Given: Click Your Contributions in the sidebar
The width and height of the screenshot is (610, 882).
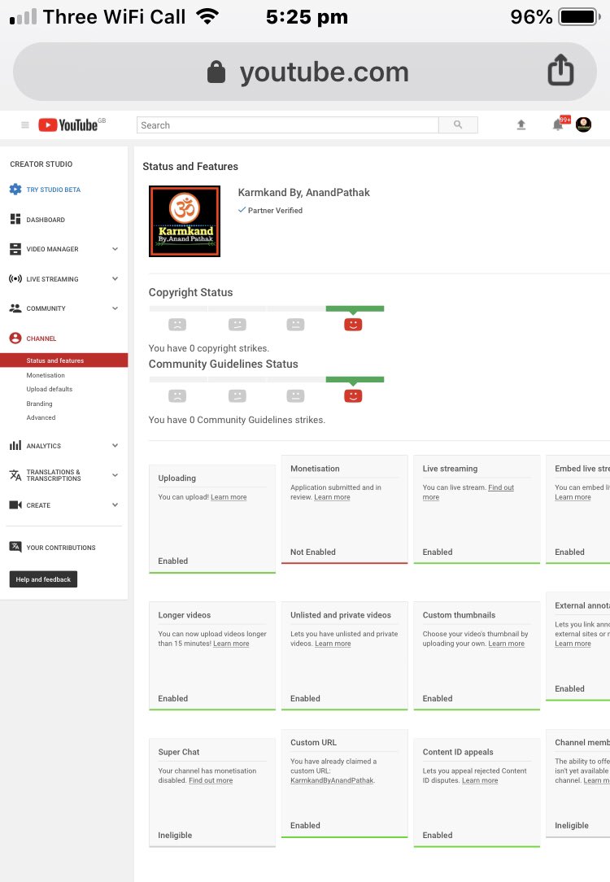Looking at the screenshot, I should [61, 548].
